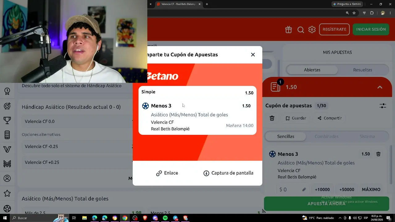Close the share betting coupon dialog
This screenshot has width=395, height=222.
pyautogui.click(x=253, y=55)
